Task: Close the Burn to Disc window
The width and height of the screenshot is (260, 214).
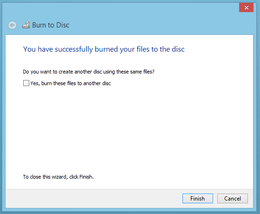Action: 246,7
